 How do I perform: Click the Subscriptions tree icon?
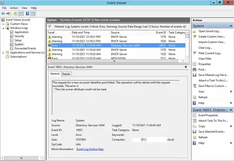[7, 57]
